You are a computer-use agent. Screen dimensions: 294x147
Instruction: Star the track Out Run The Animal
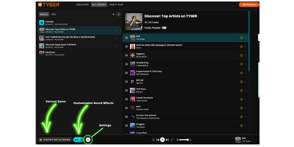[x=241, y=117]
